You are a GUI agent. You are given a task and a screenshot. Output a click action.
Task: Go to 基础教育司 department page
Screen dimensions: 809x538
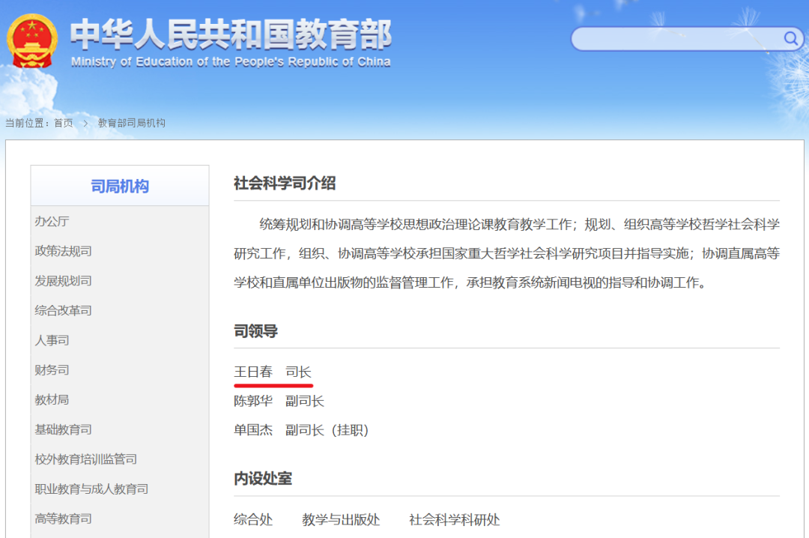click(x=63, y=429)
